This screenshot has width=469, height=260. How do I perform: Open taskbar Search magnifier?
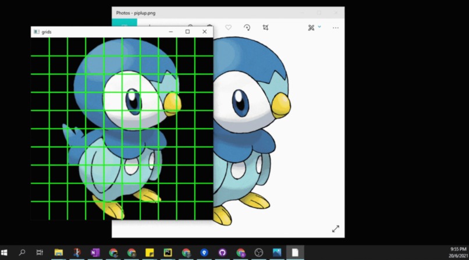pyautogui.click(x=22, y=252)
